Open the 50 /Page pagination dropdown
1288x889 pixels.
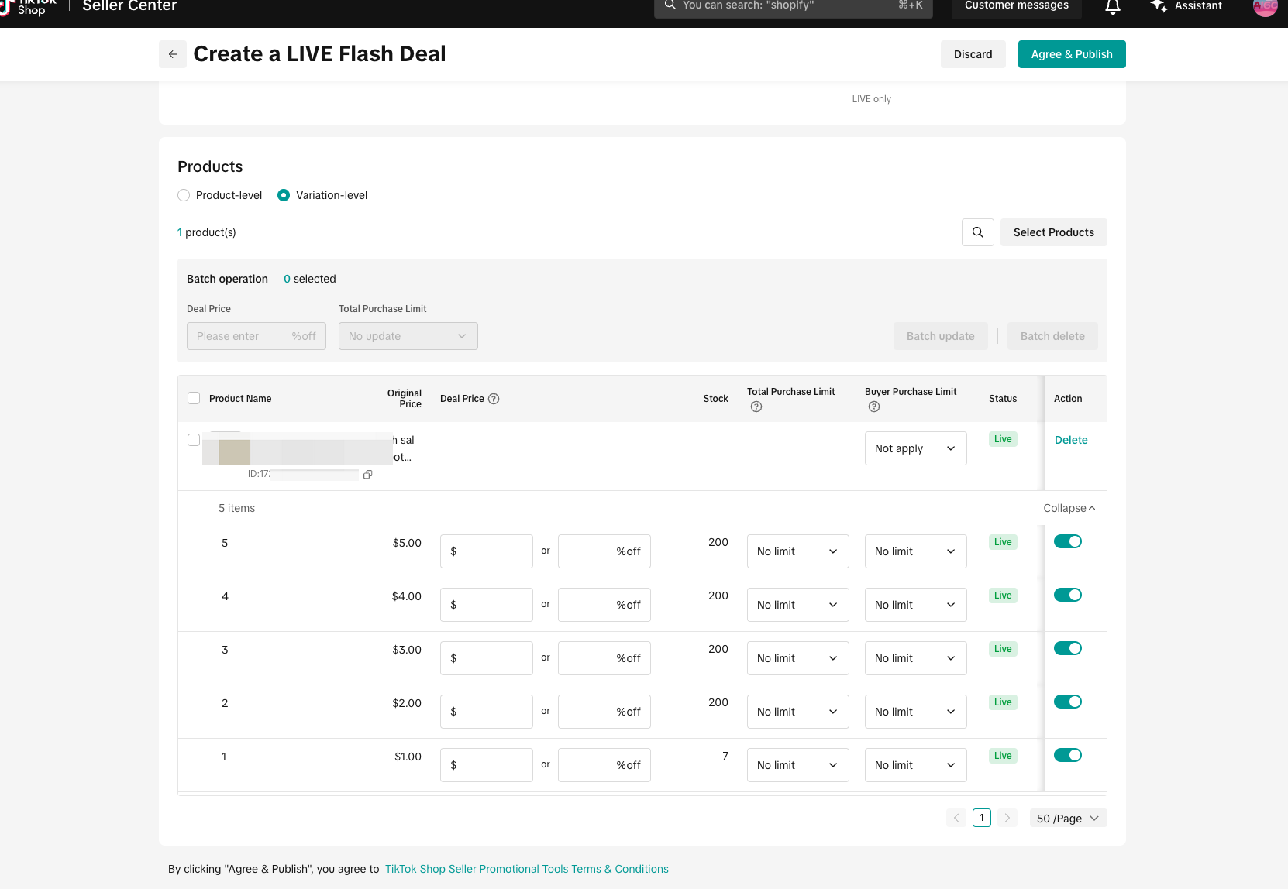tap(1067, 819)
